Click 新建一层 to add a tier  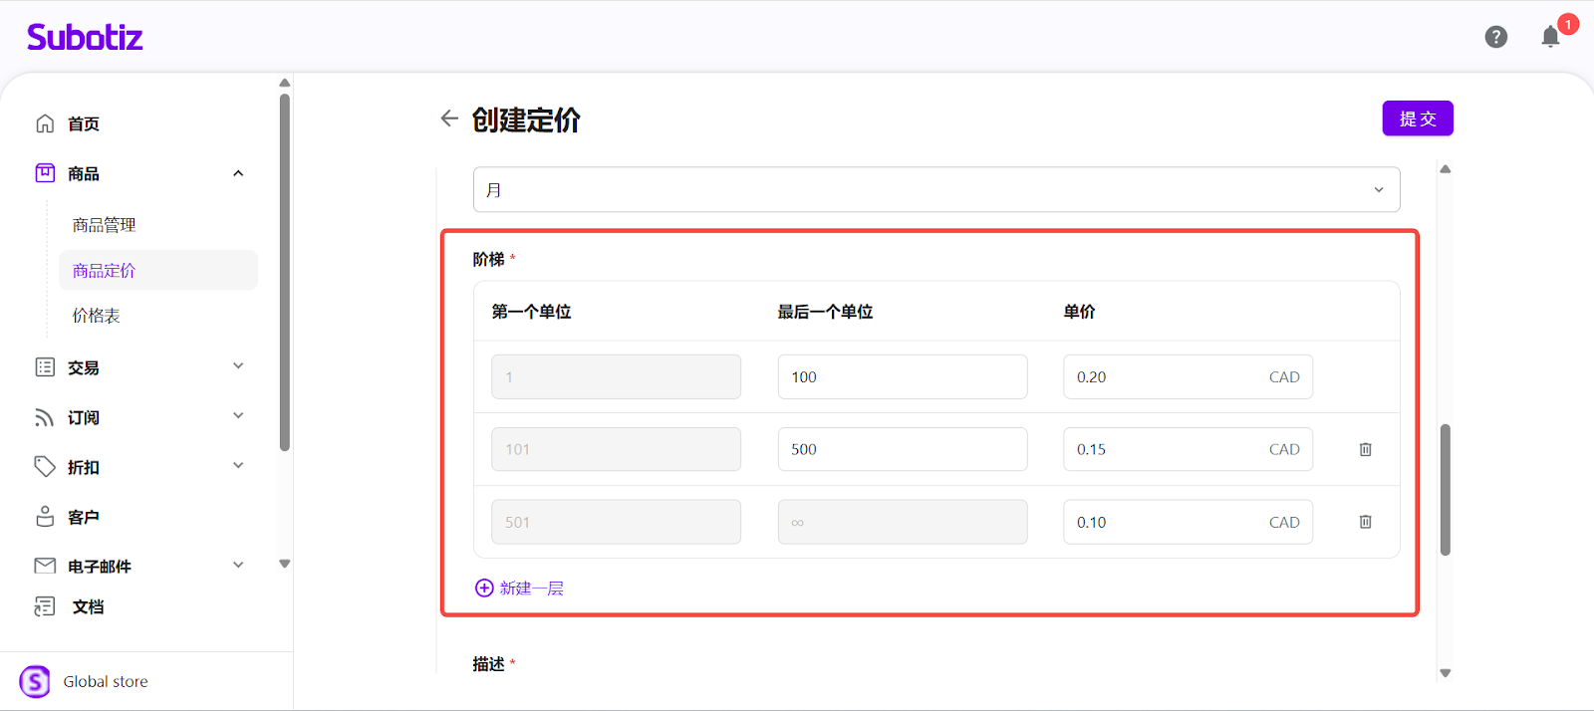(x=520, y=588)
